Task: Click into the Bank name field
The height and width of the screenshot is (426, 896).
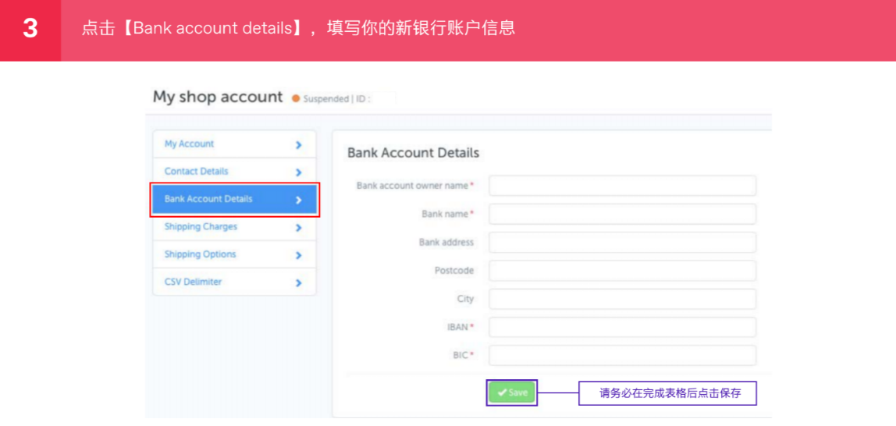Action: [x=622, y=214]
